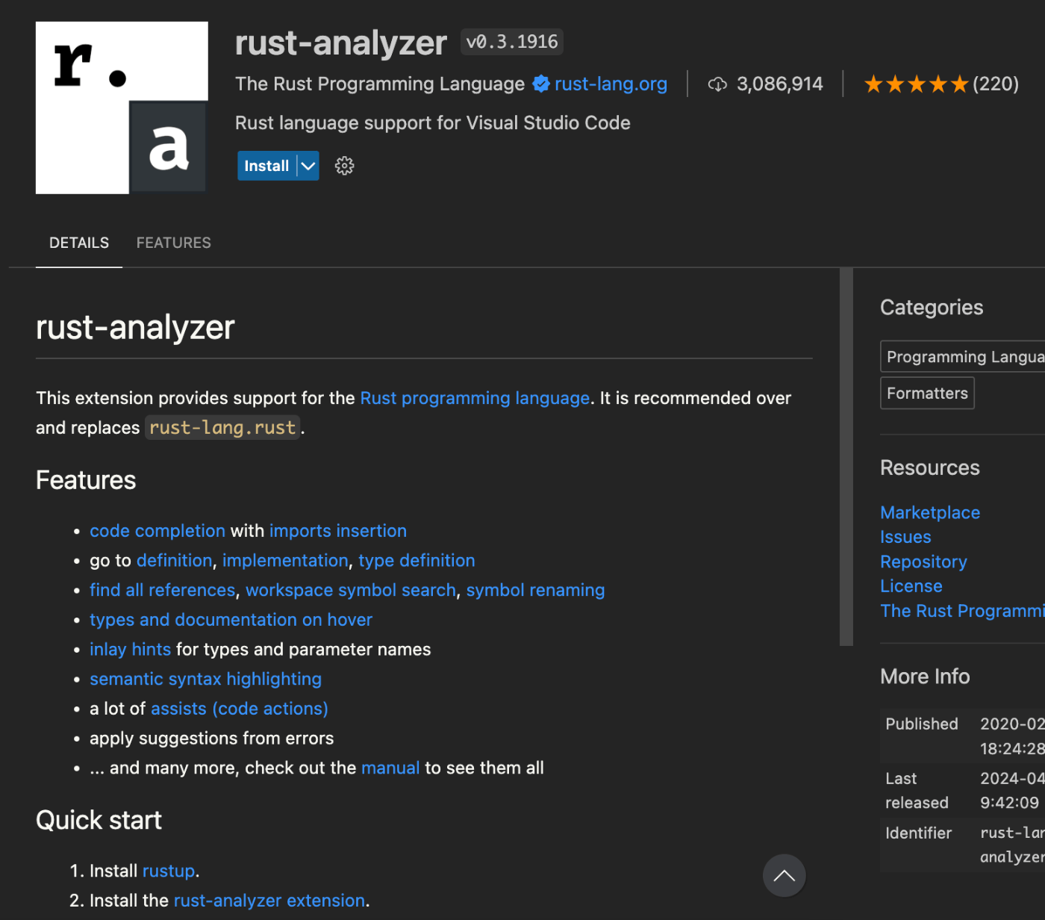Open the implementation link
Viewport: 1045px width, 920px height.
point(285,561)
